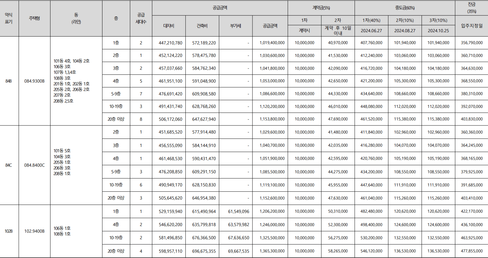Viewport: 488px width, 258px height.
Task: Select the line '101동 5호' in 84C
Action: coord(62,151)
